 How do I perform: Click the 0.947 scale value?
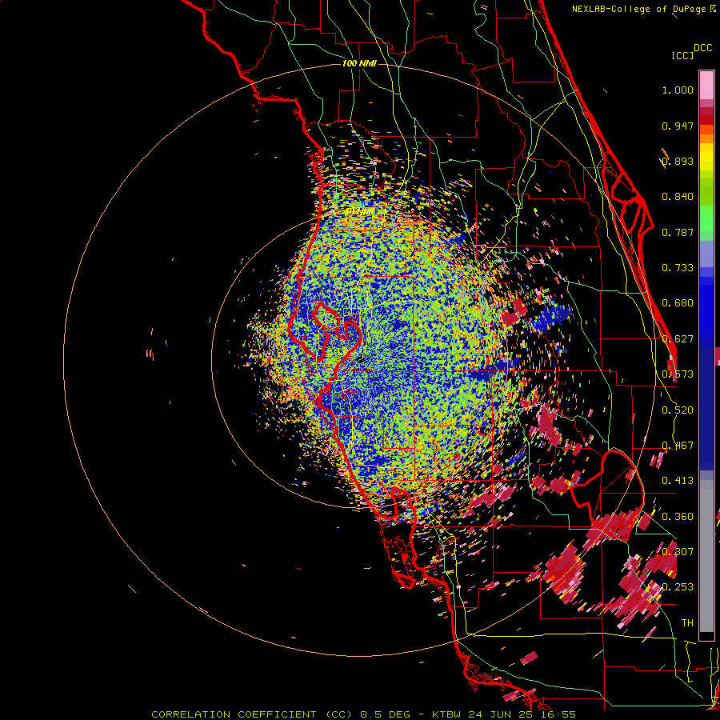pos(678,126)
